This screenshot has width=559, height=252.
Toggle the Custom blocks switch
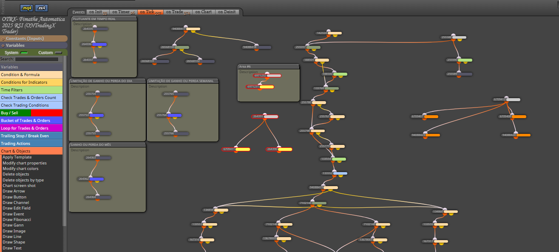pos(58,53)
